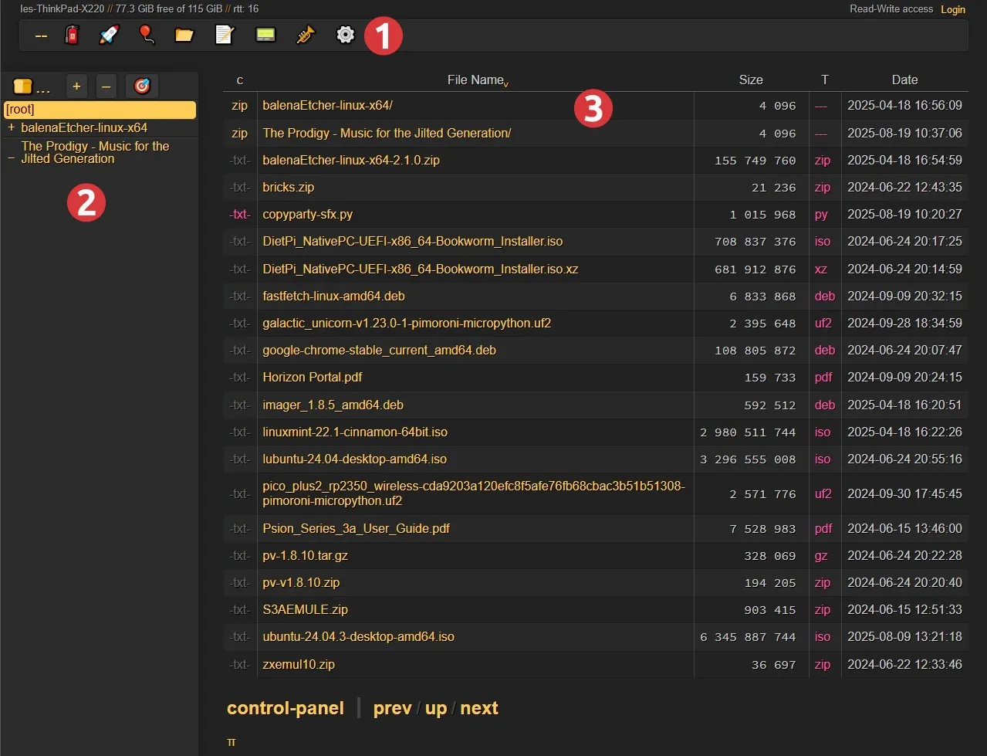The image size is (987, 756).
Task: Open imager_1.8.5_amd64.deb file
Action: click(x=333, y=405)
